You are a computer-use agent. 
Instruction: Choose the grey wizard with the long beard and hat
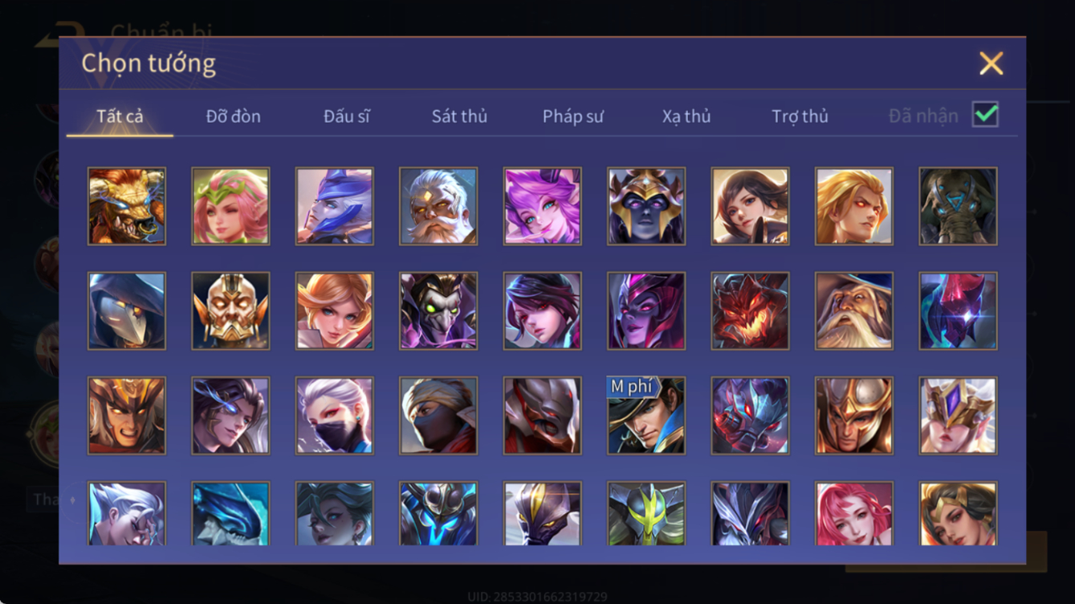(x=854, y=311)
